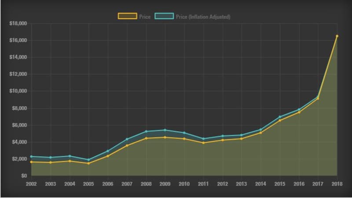
Task: Pick the yellow Price point for 2006
Action: click(108, 156)
